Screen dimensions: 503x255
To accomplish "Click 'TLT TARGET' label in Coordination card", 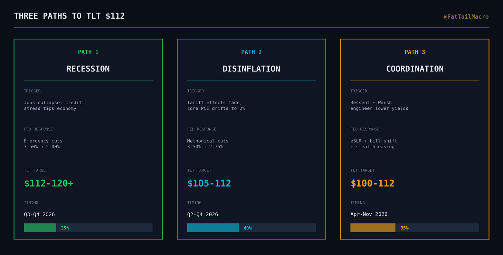I will click(x=362, y=170).
